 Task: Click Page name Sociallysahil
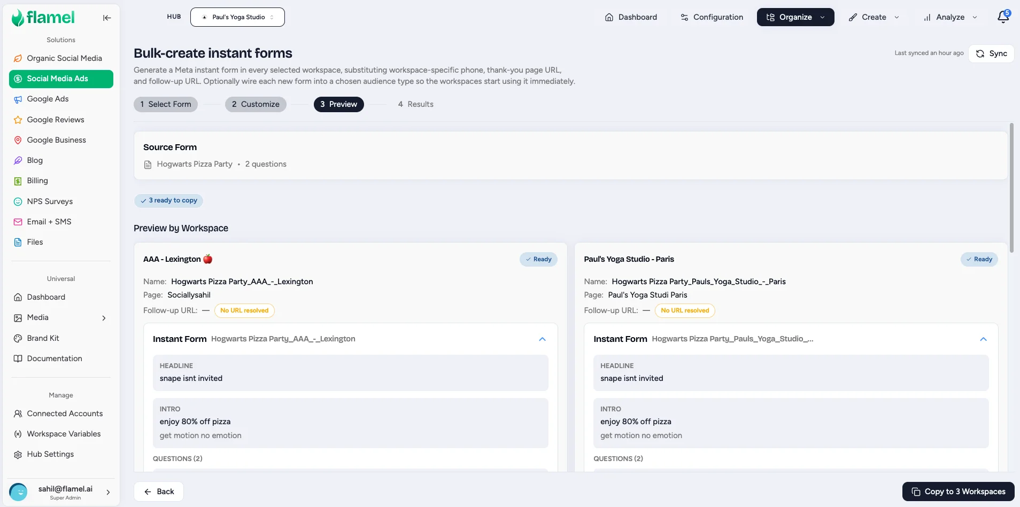pos(189,295)
